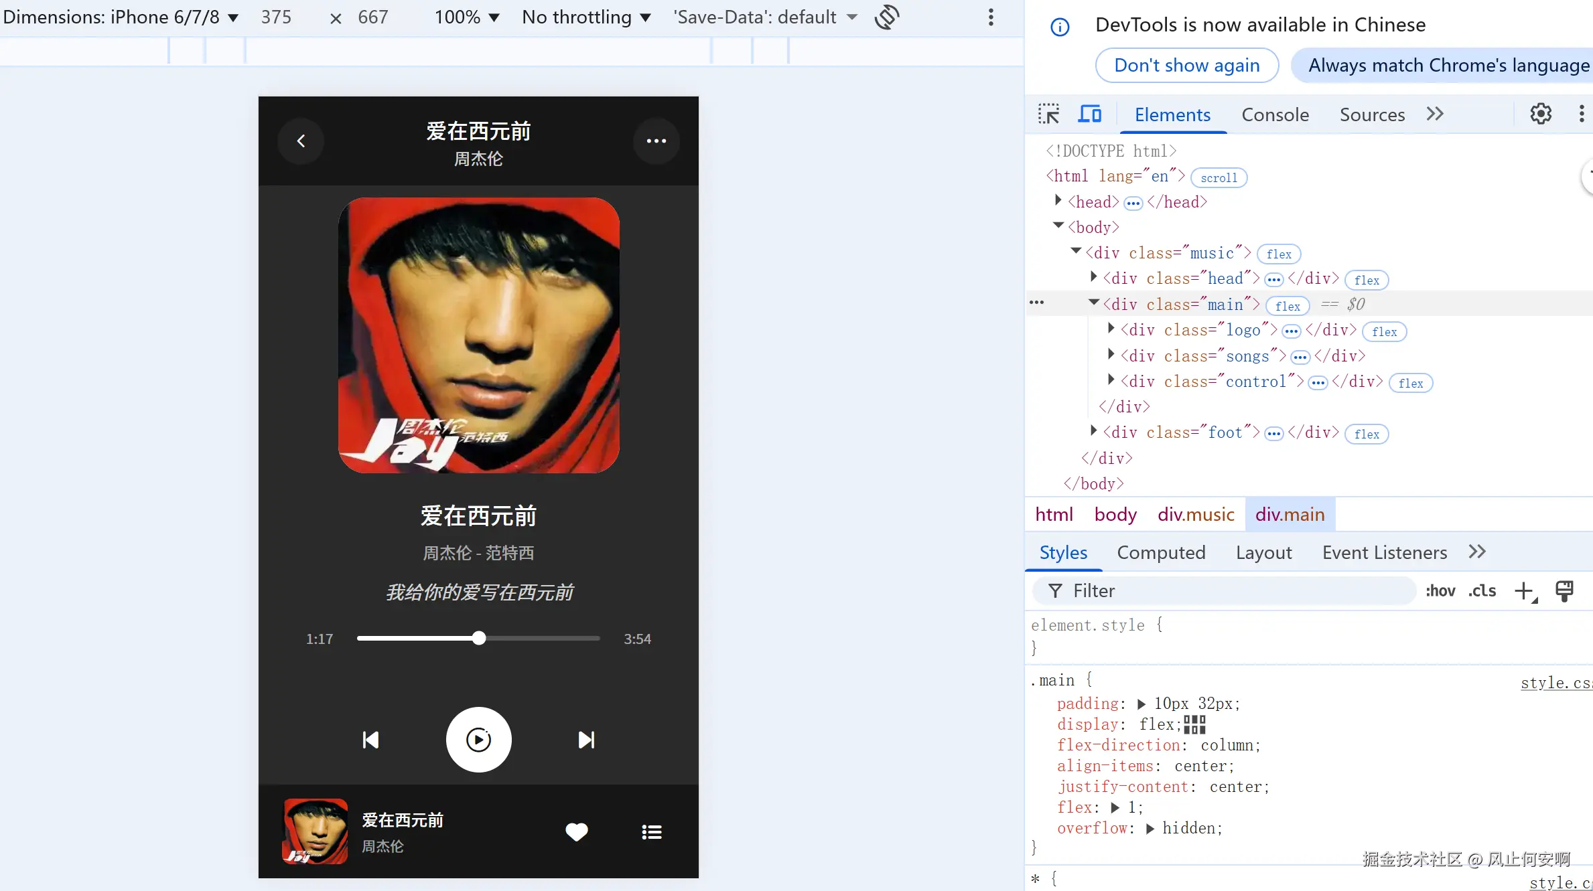The height and width of the screenshot is (891, 1593).
Task: Click the back arrow in player header
Action: [x=301, y=141]
